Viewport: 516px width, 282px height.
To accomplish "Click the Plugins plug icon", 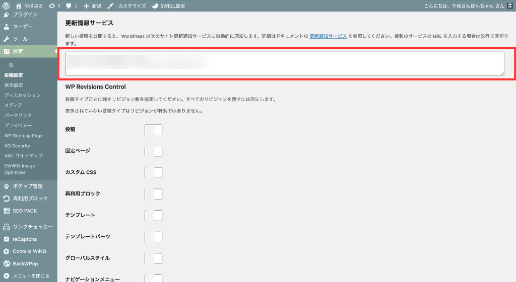I will [6, 15].
